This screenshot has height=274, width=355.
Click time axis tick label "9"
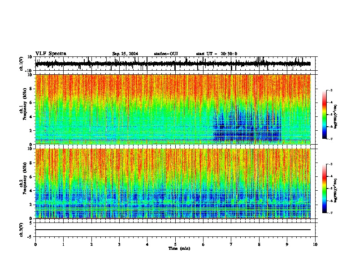[x=287, y=244]
